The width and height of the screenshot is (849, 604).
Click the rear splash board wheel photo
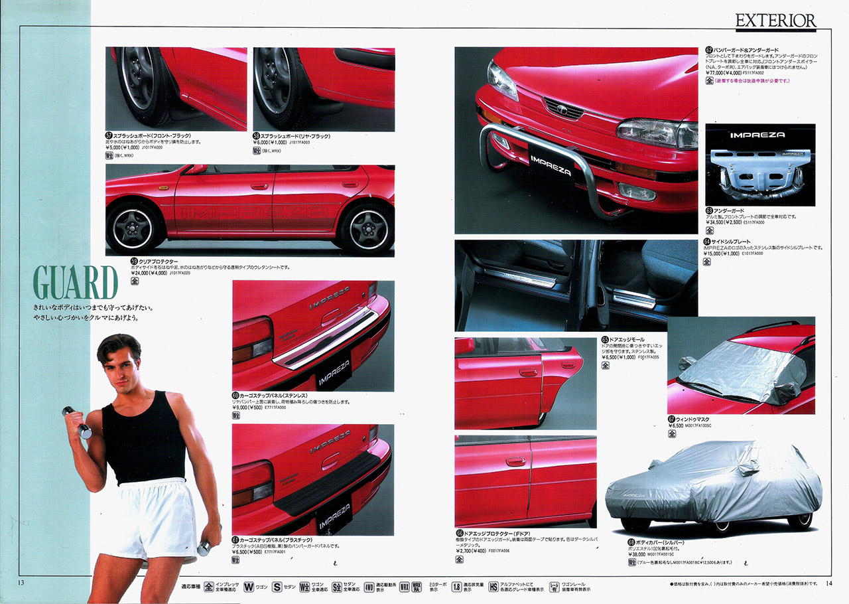click(x=324, y=88)
